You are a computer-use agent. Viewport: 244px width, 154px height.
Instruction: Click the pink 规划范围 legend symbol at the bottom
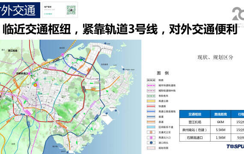(x=151, y=148)
